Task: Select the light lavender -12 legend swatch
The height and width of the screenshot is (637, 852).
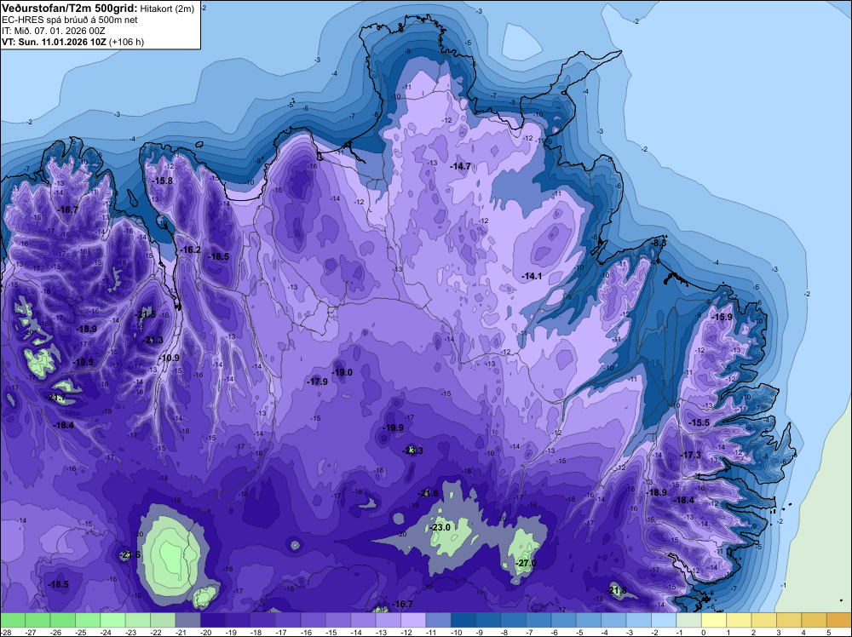Action: [413, 621]
